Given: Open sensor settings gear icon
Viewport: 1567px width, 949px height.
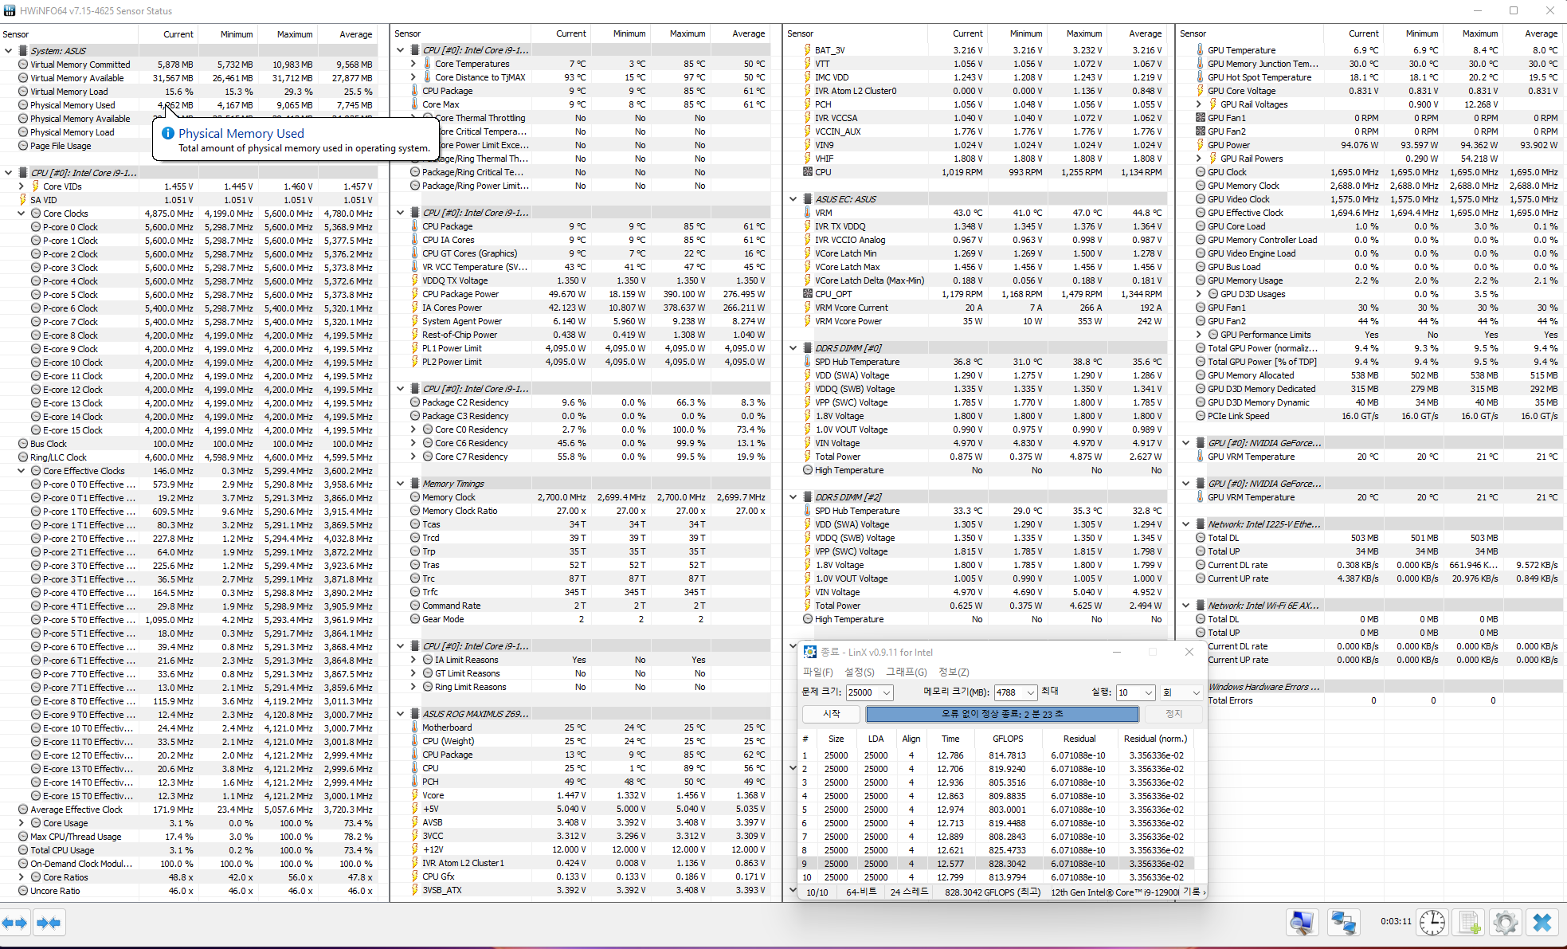Looking at the screenshot, I should (1506, 923).
